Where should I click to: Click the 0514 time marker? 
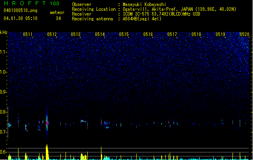[100, 34]
